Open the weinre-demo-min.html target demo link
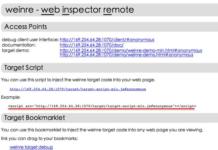218x150 pixels. tap(131, 50)
